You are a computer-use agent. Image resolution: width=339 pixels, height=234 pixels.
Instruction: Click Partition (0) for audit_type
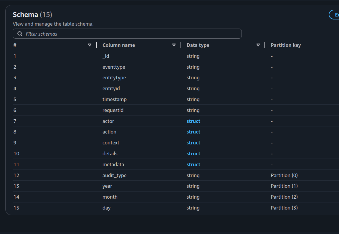tap(284, 175)
